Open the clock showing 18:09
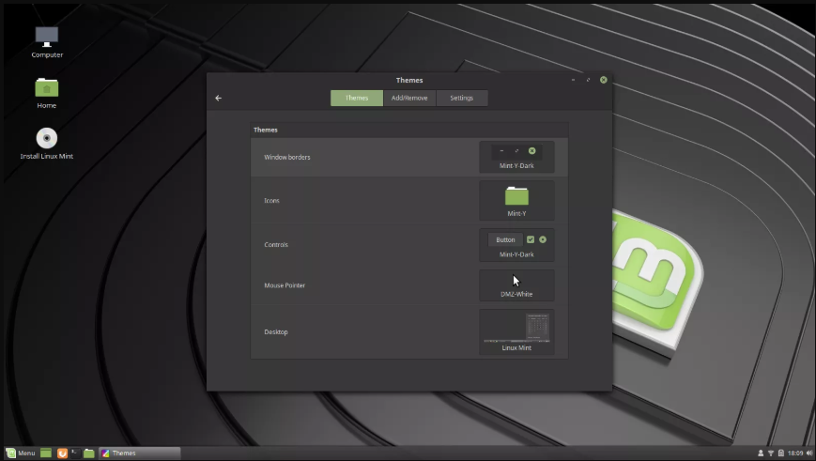This screenshot has height=461, width=816. tap(795, 453)
